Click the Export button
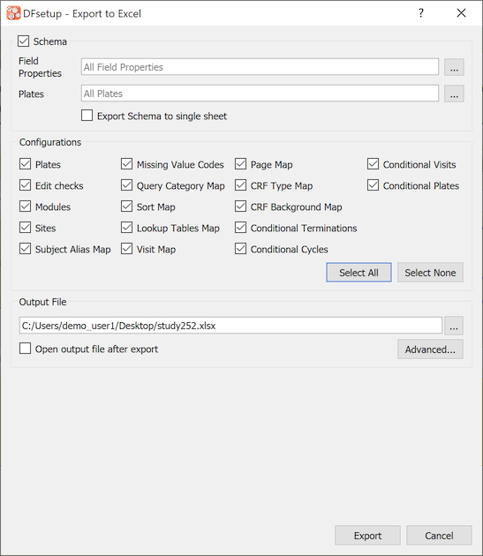The image size is (483, 556). click(367, 536)
